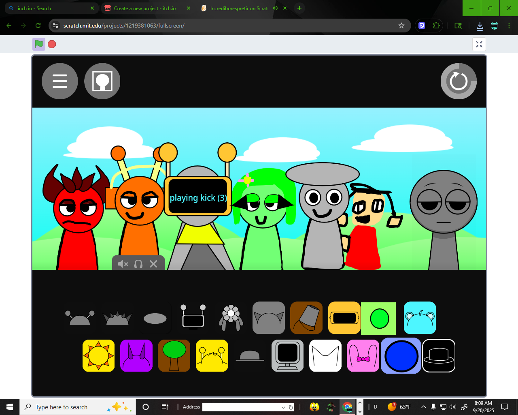Show hidden system tray icons
Image resolution: width=518 pixels, height=415 pixels.
(424, 407)
